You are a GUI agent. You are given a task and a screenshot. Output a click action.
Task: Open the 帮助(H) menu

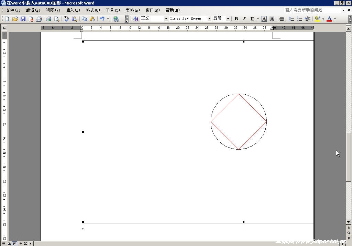(x=173, y=10)
